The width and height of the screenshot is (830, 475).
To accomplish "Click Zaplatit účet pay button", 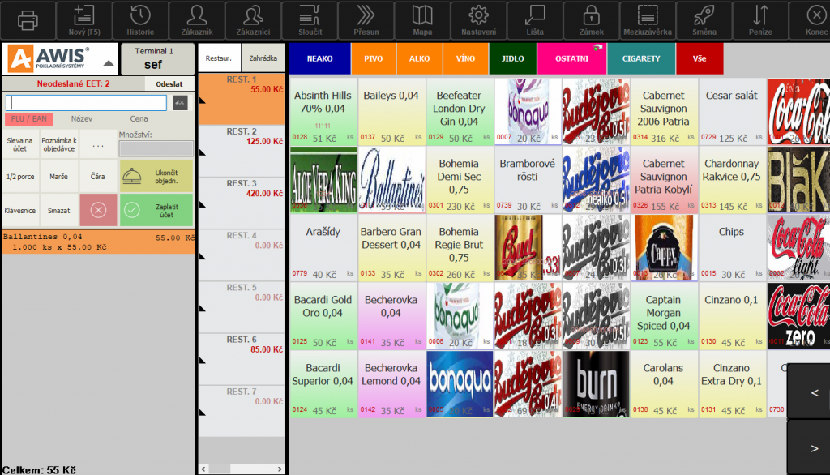I will [x=156, y=210].
